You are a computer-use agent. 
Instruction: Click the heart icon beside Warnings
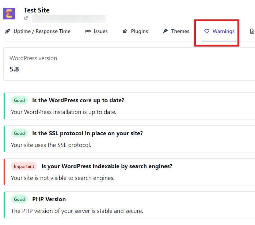pyautogui.click(x=207, y=31)
